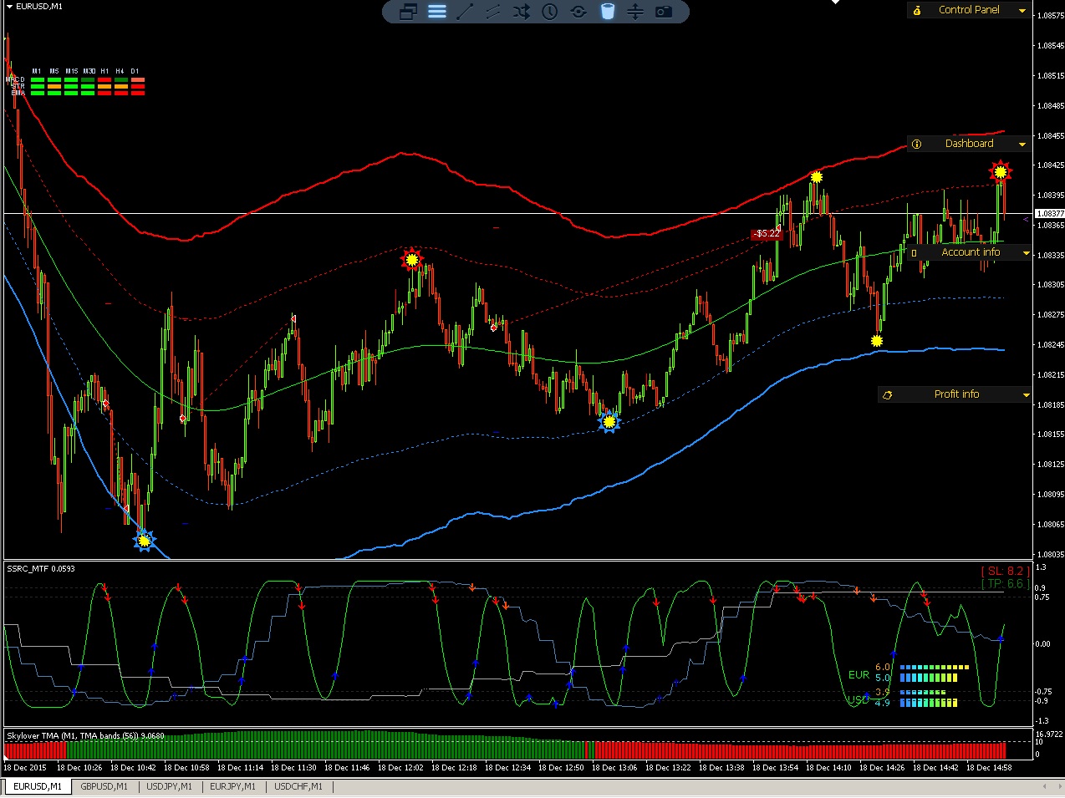This screenshot has height=798, width=1065.
Task: Click the yellow star at the 14:10 peak
Action: click(817, 177)
